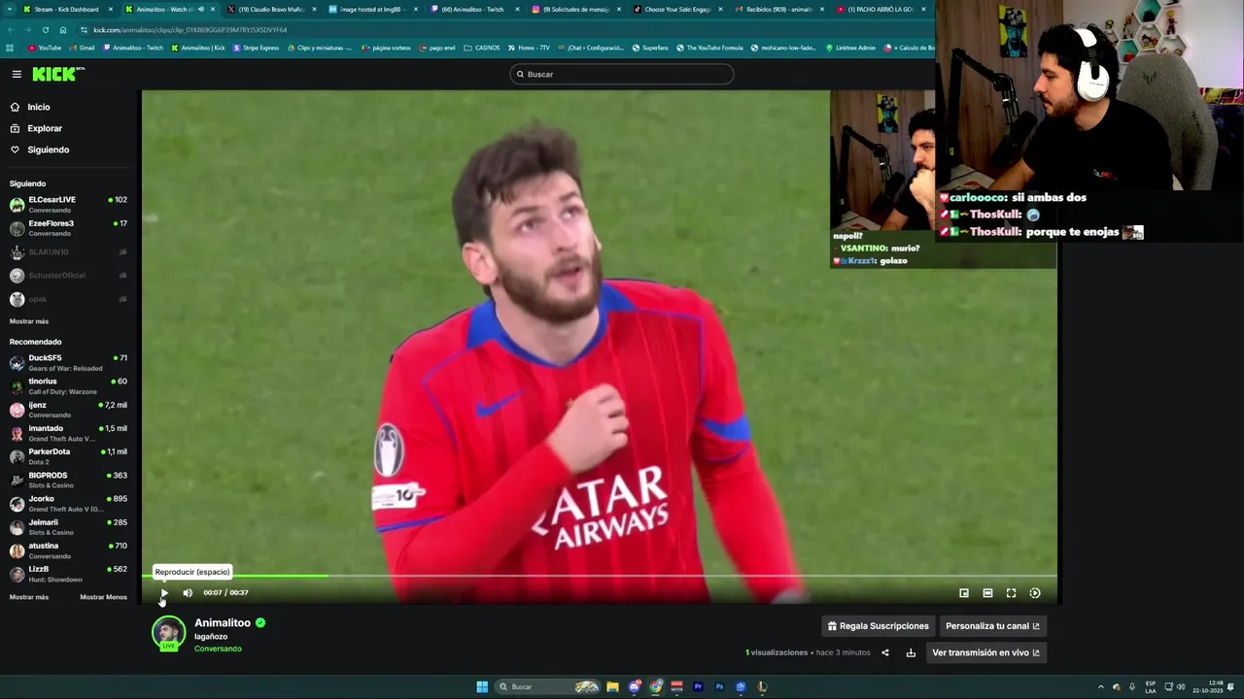Click the Regala Suscripciones button

879,626
